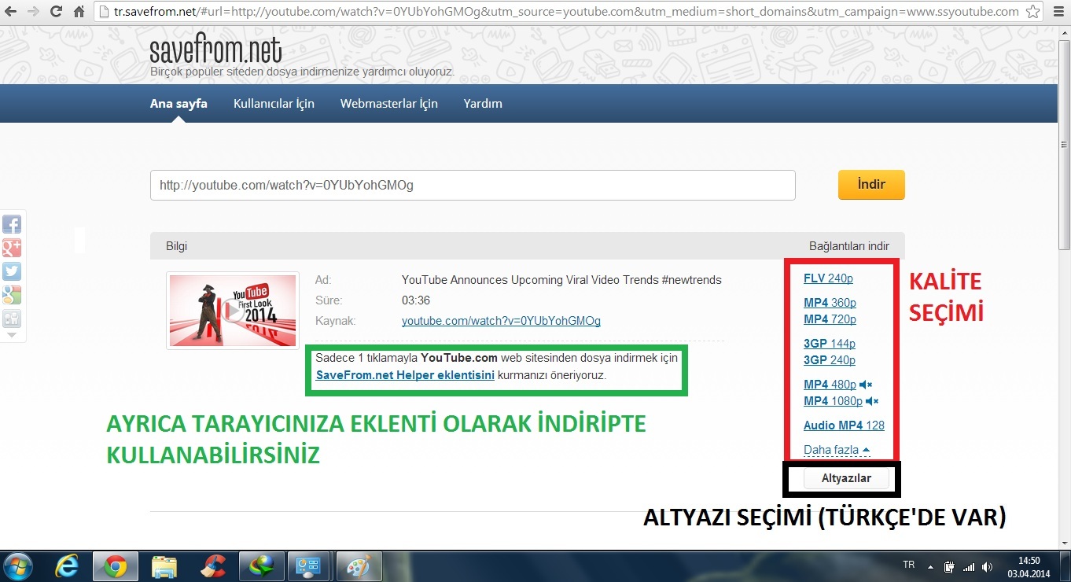
Task: Go back using the browser back arrow
Action: point(10,13)
